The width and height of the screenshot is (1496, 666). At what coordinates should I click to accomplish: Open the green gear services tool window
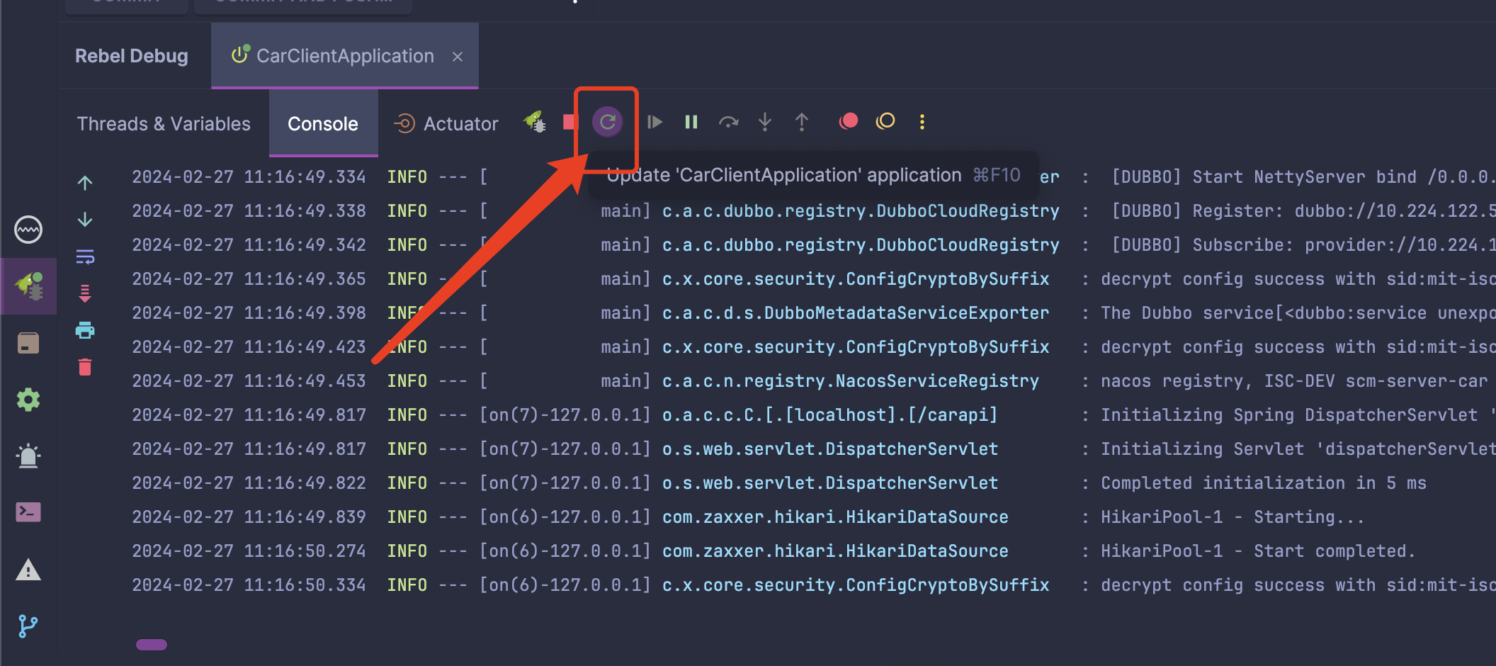[x=28, y=400]
